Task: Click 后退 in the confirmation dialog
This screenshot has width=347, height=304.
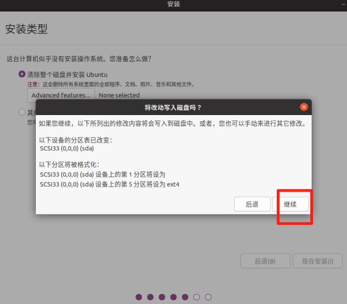Action: 252,204
